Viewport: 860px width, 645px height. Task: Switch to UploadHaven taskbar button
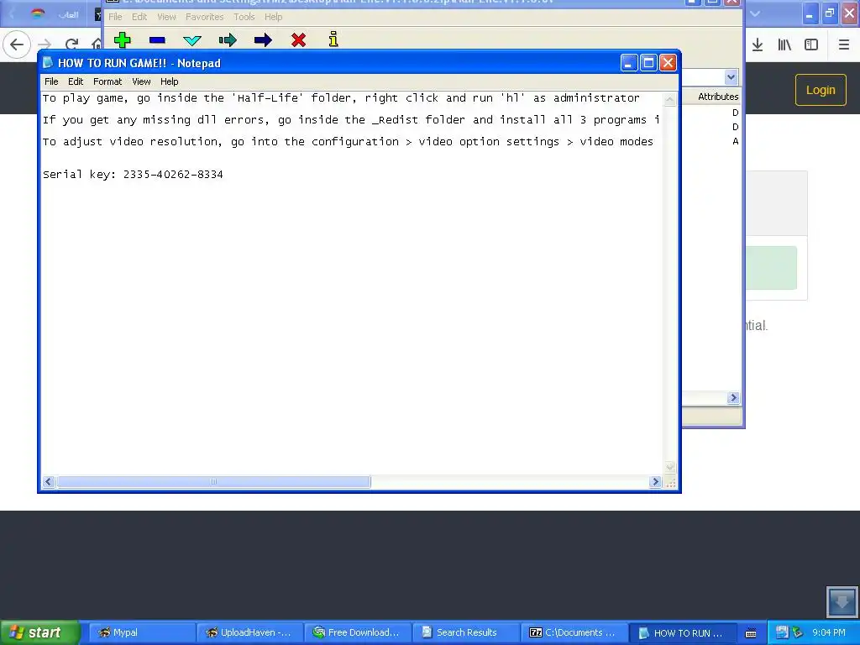[x=249, y=632]
